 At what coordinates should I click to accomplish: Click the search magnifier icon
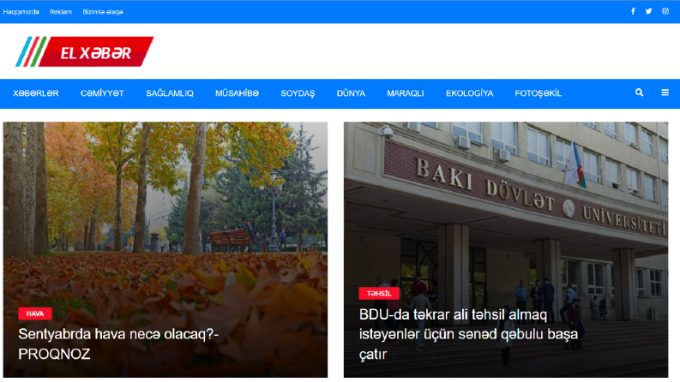coord(639,93)
